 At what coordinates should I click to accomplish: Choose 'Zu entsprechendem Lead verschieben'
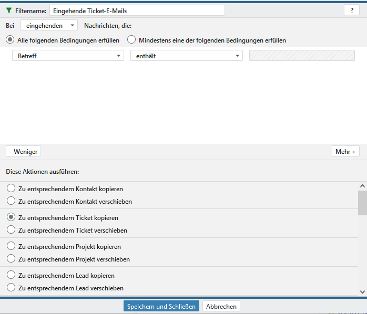click(x=11, y=288)
